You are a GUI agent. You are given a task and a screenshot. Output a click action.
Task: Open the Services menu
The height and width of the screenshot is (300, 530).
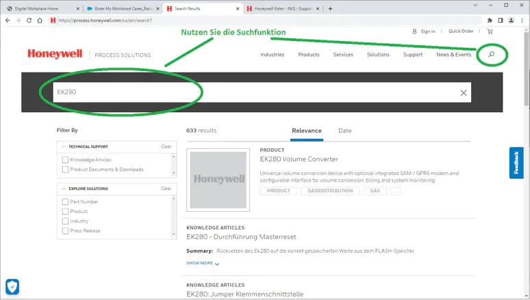click(x=343, y=55)
